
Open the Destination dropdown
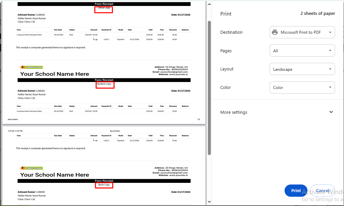tap(302, 32)
